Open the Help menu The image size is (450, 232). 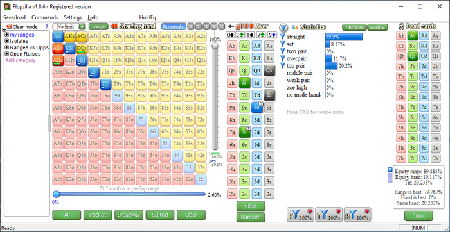[93, 17]
